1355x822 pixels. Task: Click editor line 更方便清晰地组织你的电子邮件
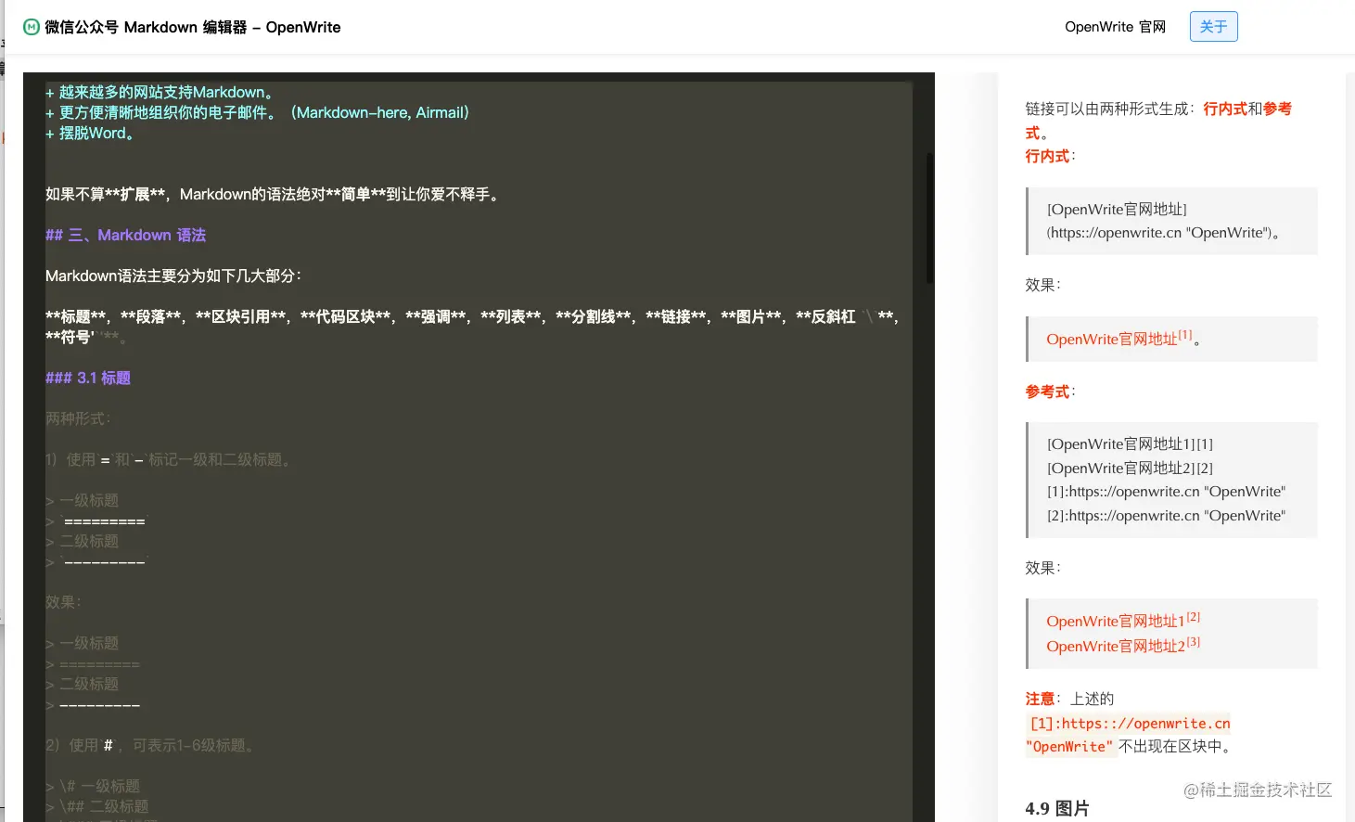pos(258,112)
